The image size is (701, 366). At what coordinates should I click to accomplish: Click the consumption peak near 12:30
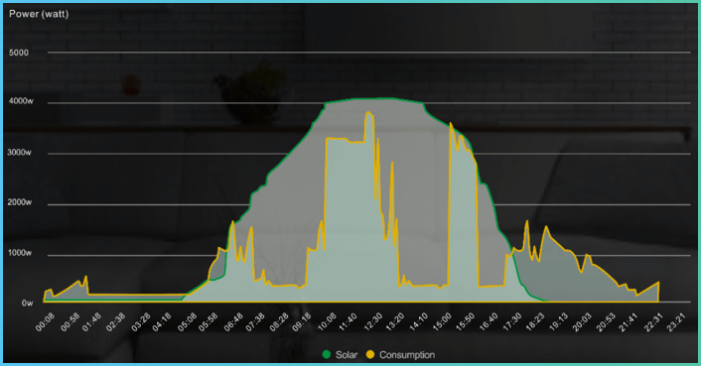click(x=368, y=113)
